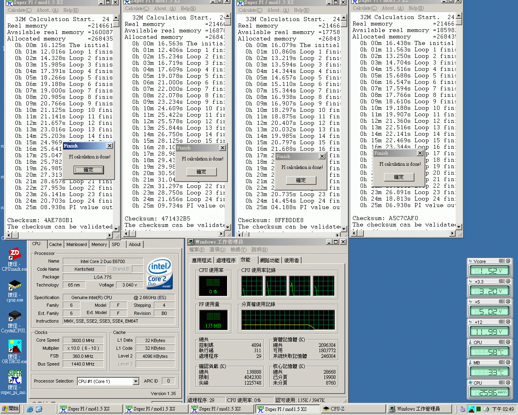Open settings icon on MB temperature widget
The height and width of the screenshot is (415, 518).
pyautogui.click(x=502, y=362)
